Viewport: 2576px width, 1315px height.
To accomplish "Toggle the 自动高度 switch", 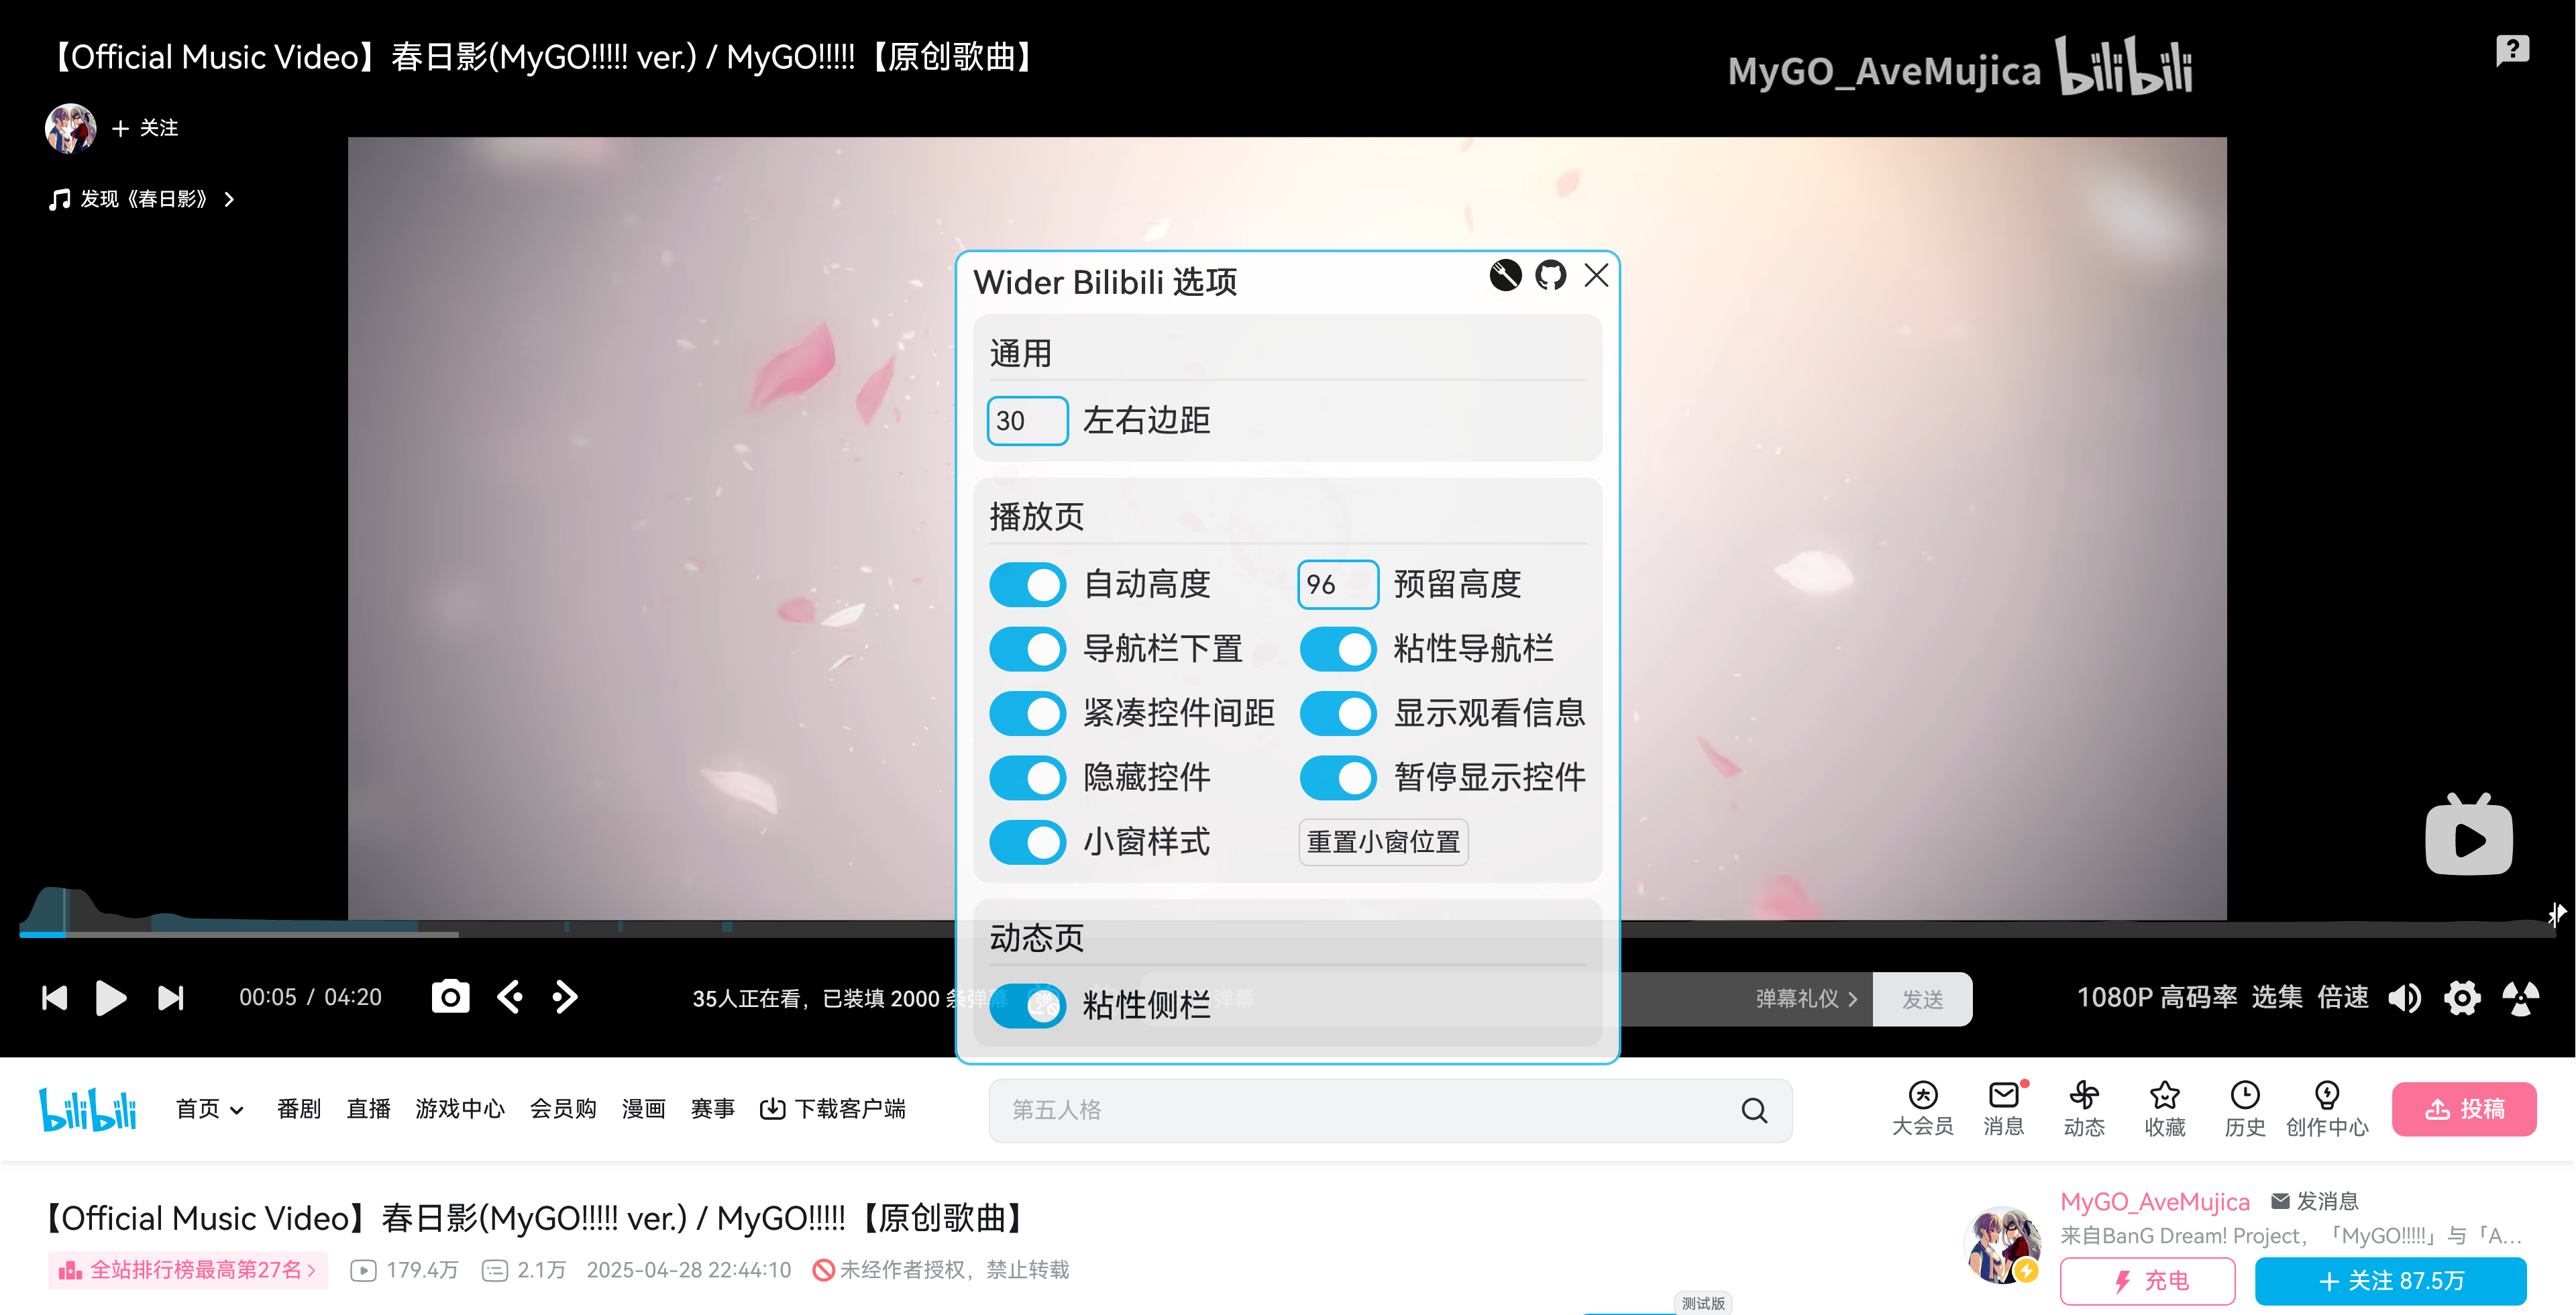I will [1027, 585].
